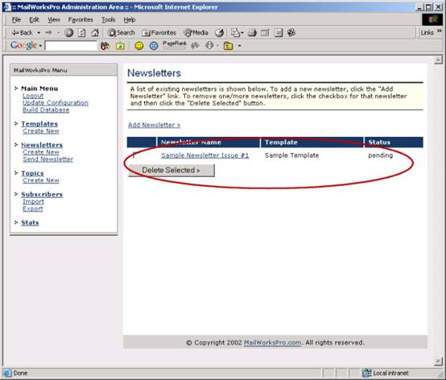
Task: Open the Subscribers section link
Action: pos(42,194)
